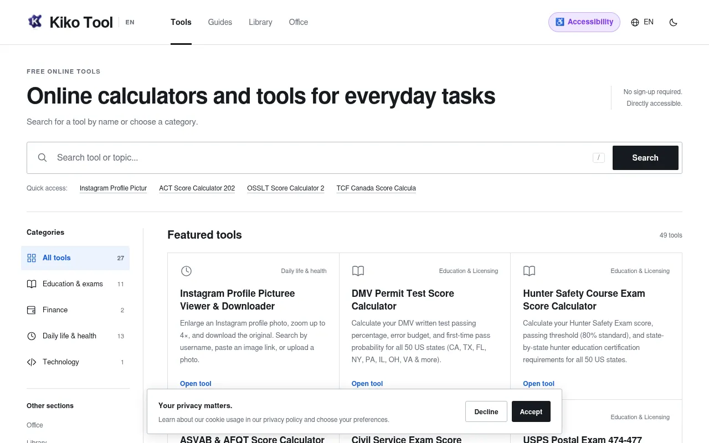The image size is (709, 443).
Task: Click Open tool under Instagram Profile viewer
Action: pos(196,384)
